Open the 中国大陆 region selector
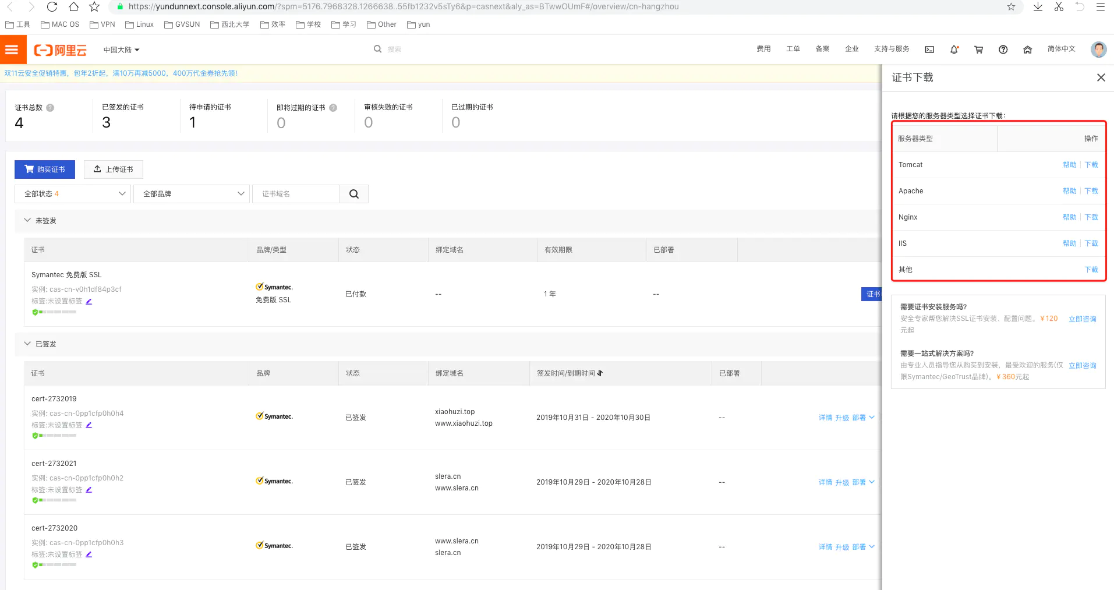Image resolution: width=1114 pixels, height=590 pixels. [121, 50]
